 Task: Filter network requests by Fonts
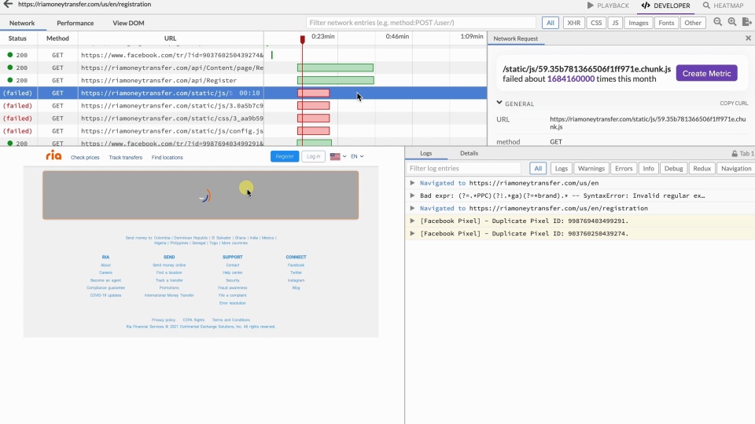pyautogui.click(x=666, y=23)
